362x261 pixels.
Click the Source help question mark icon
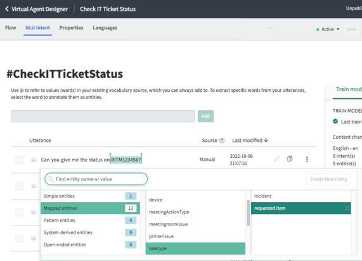[x=222, y=141]
